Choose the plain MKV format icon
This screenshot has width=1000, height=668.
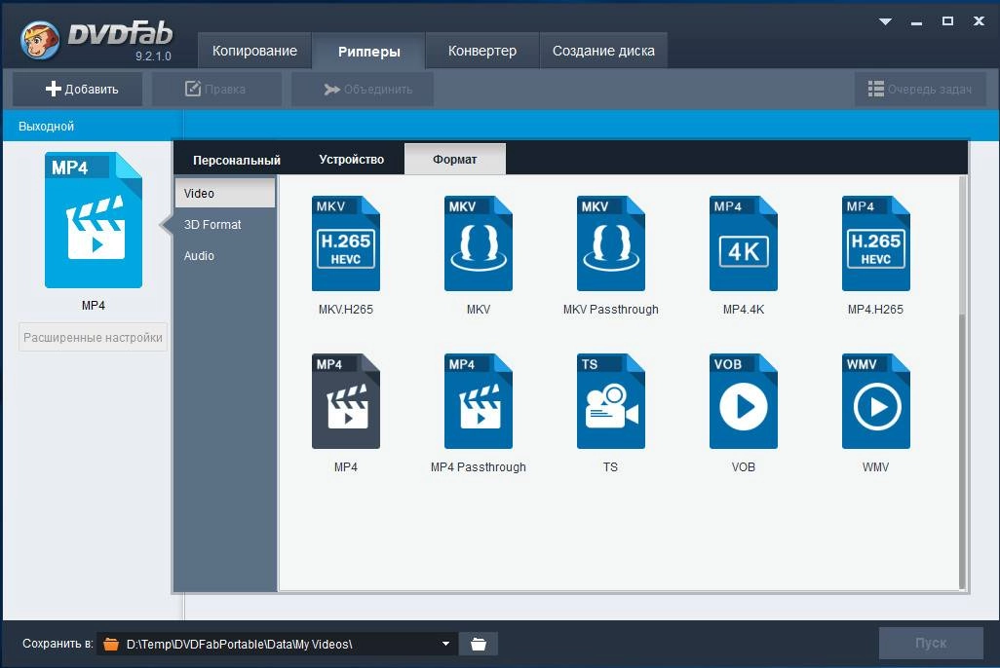click(479, 243)
